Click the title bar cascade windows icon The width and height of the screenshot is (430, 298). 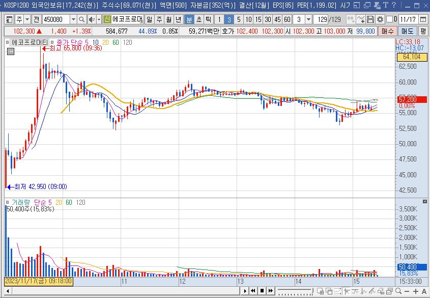point(367,5)
